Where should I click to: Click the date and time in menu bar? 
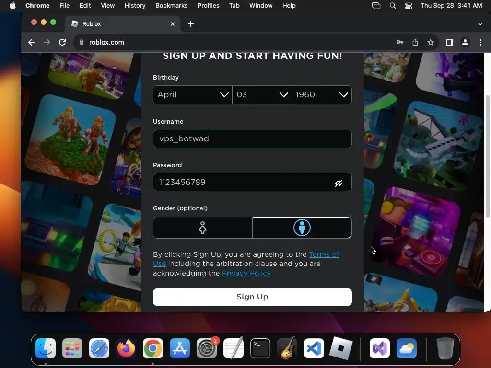click(451, 6)
